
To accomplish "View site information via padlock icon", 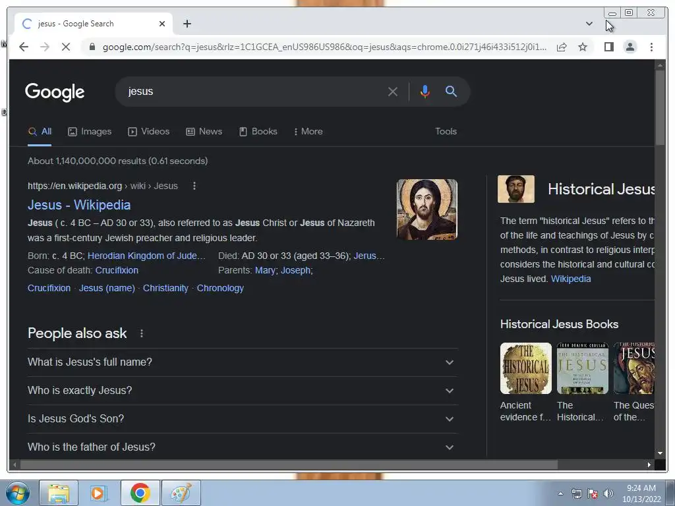I will pyautogui.click(x=92, y=47).
